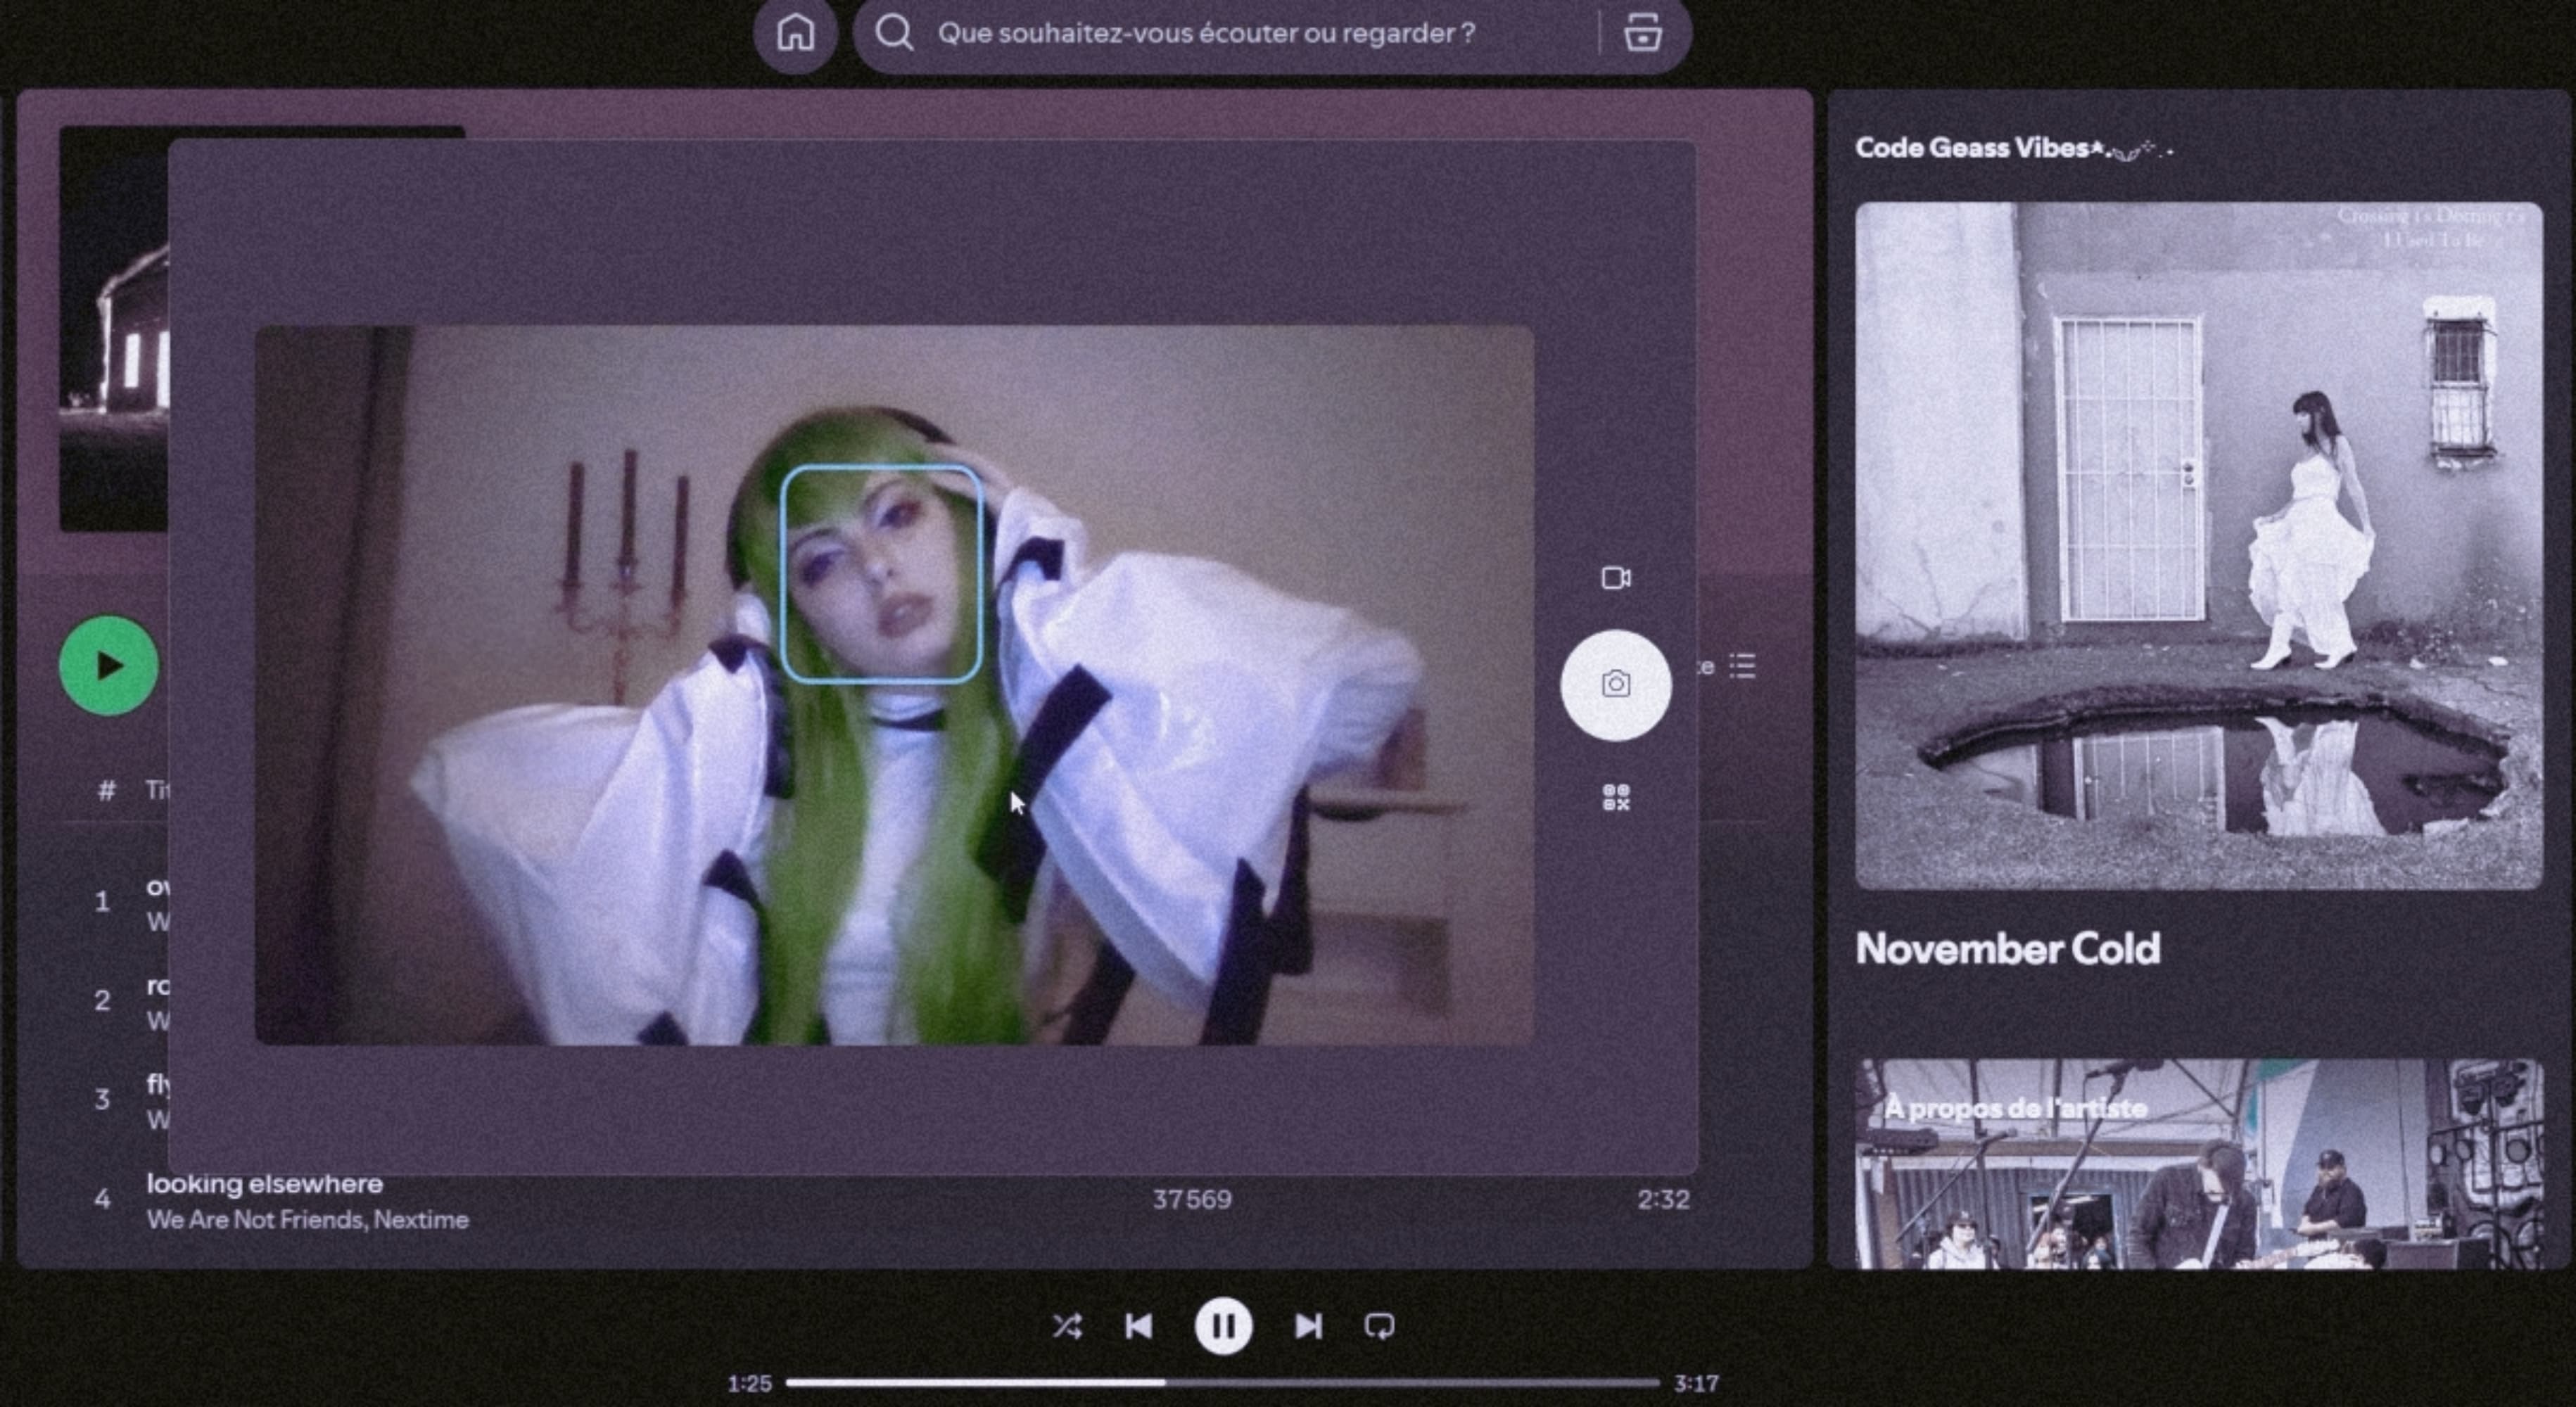Open the list view options icon
The image size is (2576, 1407).
1743,666
